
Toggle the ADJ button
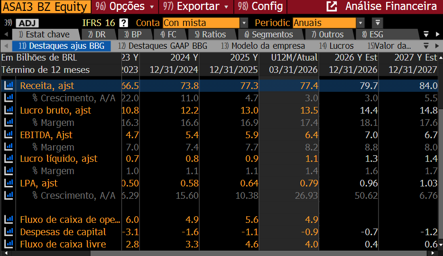tap(27, 23)
